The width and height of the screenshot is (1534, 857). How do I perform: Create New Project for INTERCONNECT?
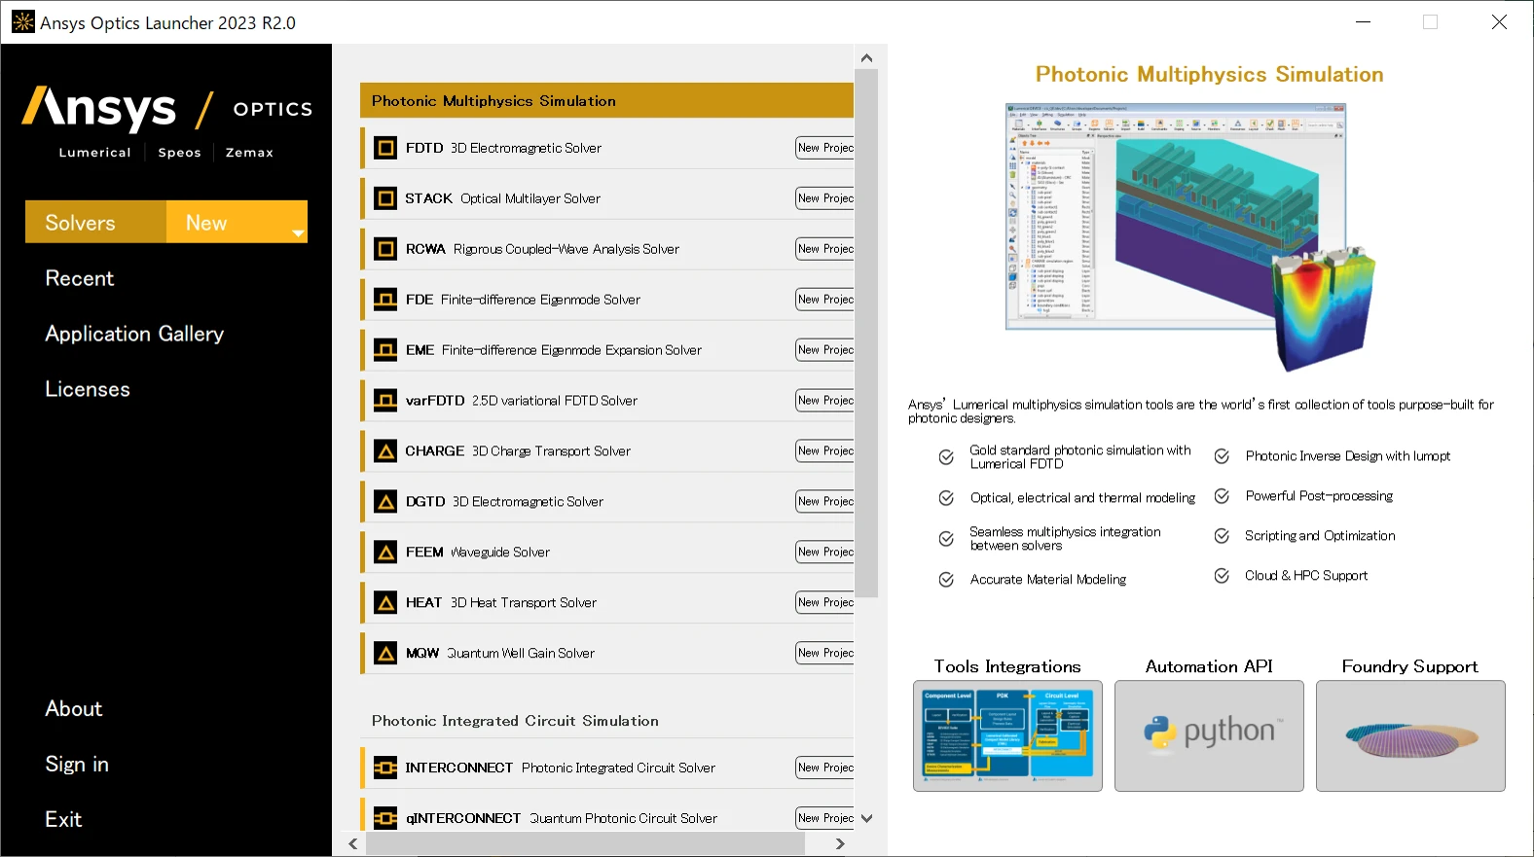(824, 768)
